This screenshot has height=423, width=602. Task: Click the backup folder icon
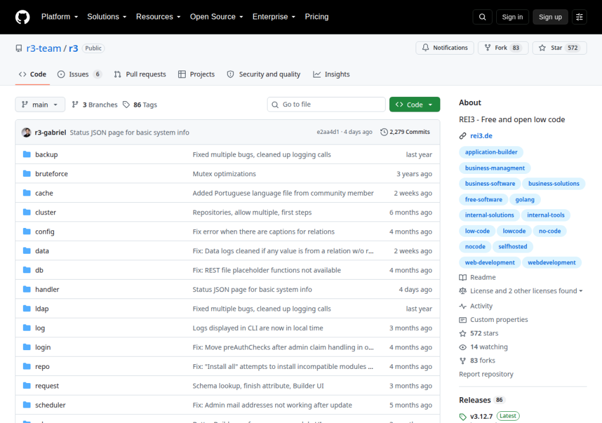26,155
